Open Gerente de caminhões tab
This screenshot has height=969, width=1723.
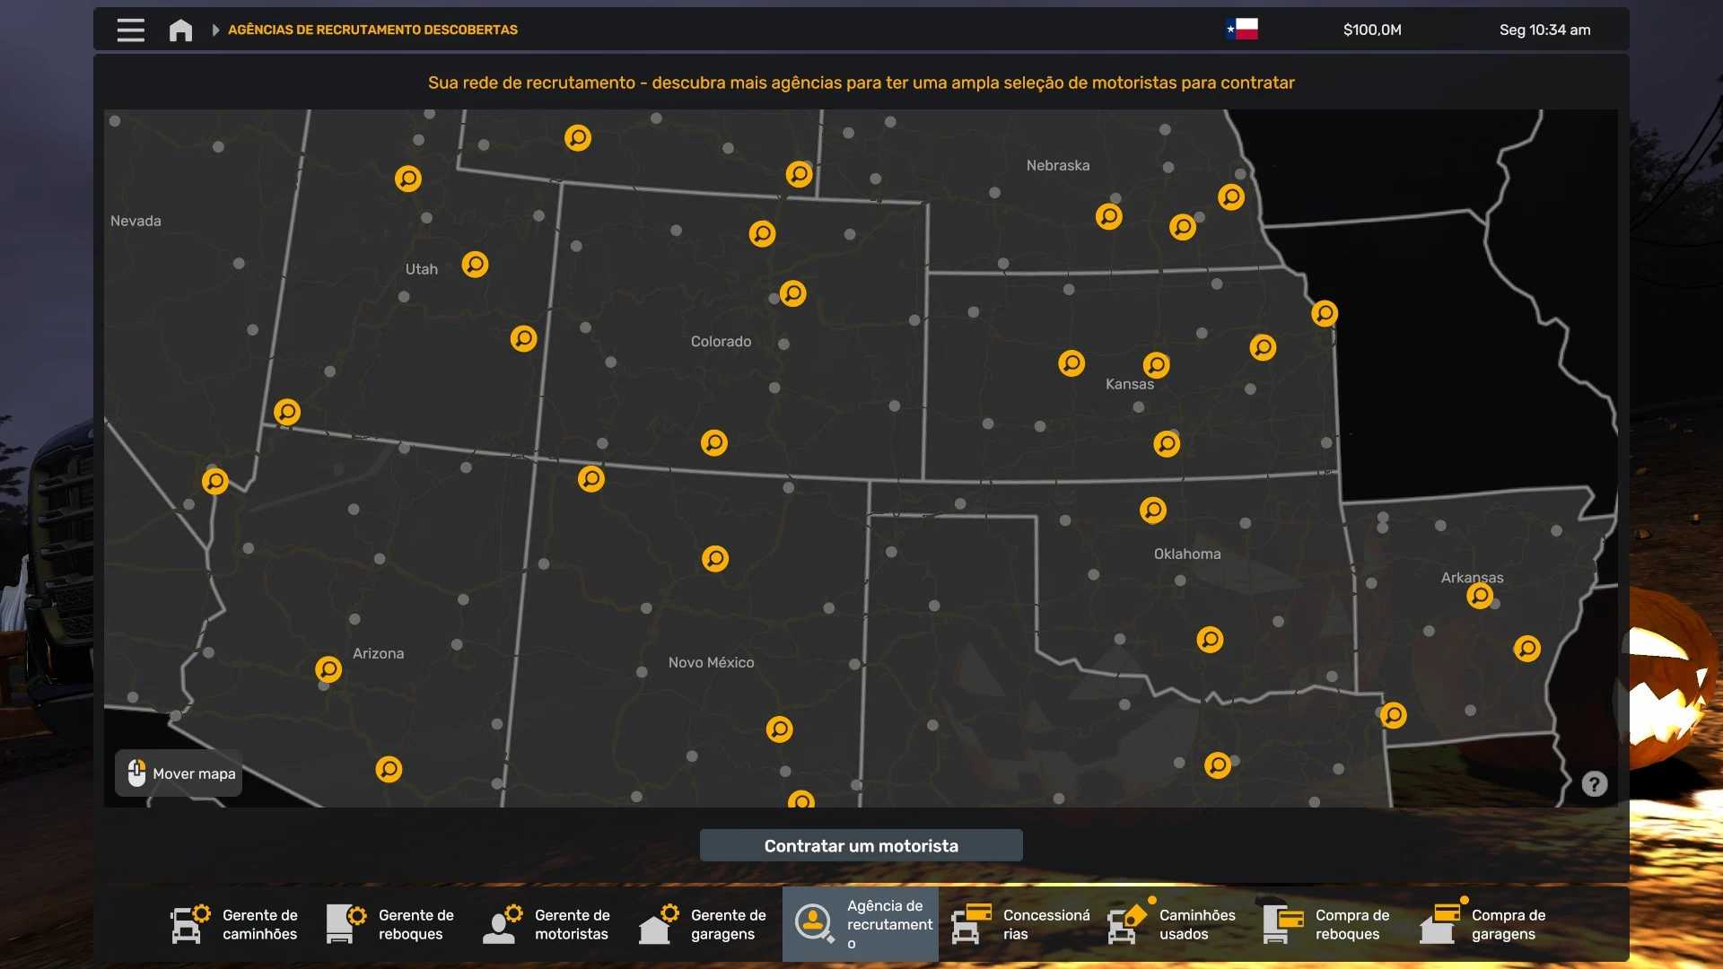click(235, 924)
